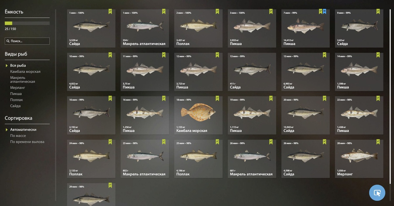
Task: Click the green checkmark badge on the Мерланг card
Action: point(378,142)
